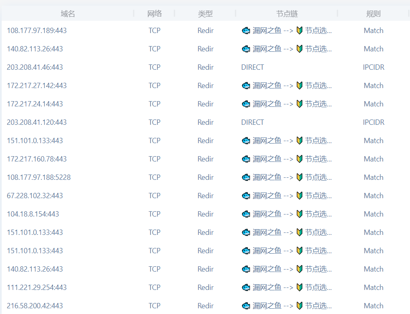Click Match rule in 67.228.102.32:443 row
Image resolution: width=410 pixels, height=314 pixels.
tap(374, 196)
